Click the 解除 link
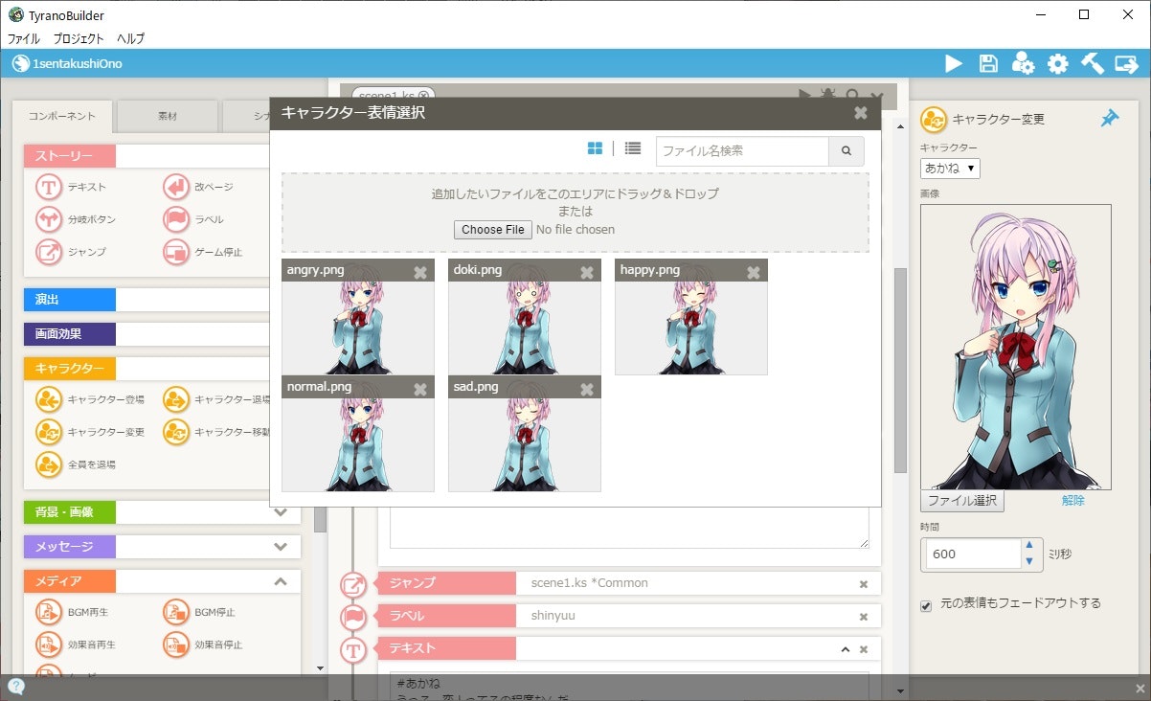Viewport: 1151px width, 701px height. 1073,500
